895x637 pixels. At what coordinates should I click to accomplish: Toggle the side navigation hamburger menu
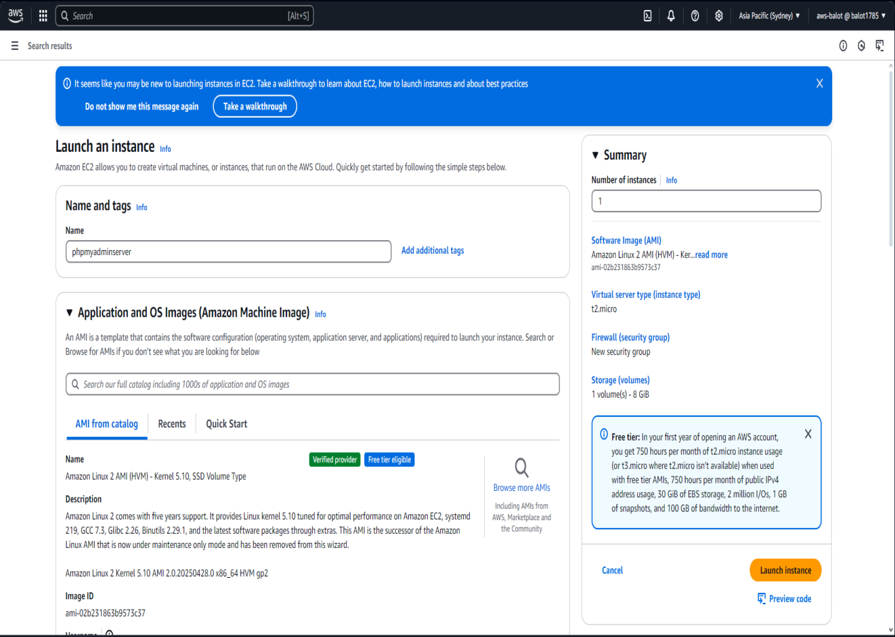(15, 45)
